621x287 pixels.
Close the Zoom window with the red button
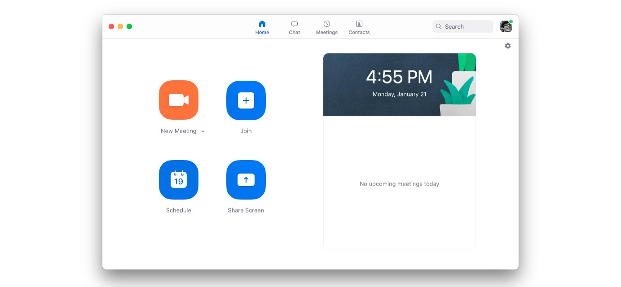(x=111, y=26)
